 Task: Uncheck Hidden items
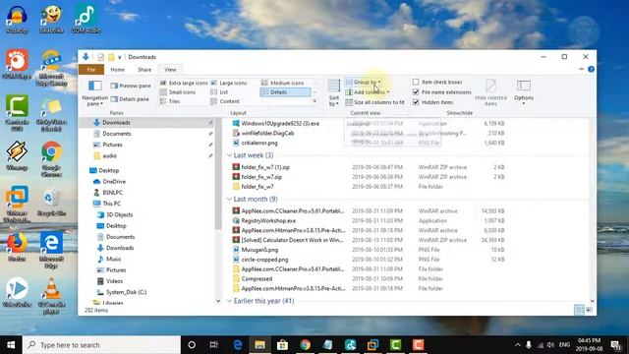(416, 102)
